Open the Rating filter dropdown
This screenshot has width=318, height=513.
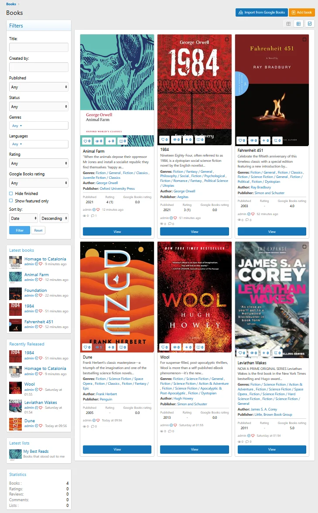click(x=38, y=163)
